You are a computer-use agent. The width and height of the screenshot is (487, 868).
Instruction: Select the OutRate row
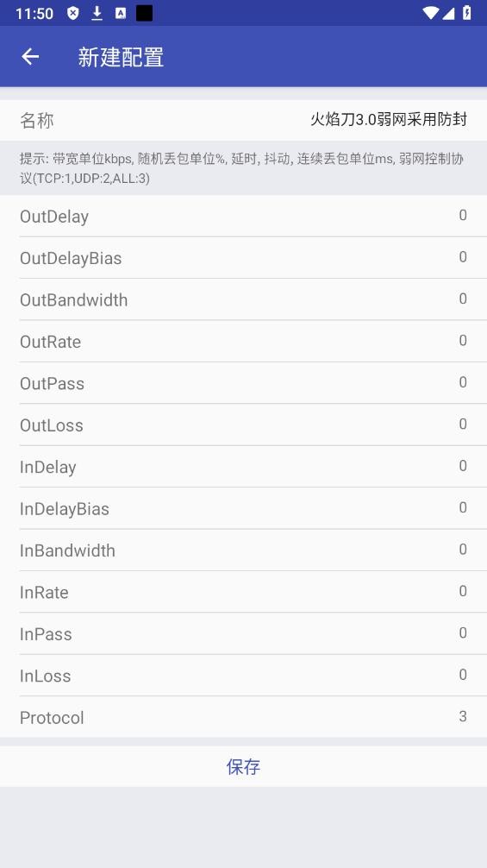point(243,341)
